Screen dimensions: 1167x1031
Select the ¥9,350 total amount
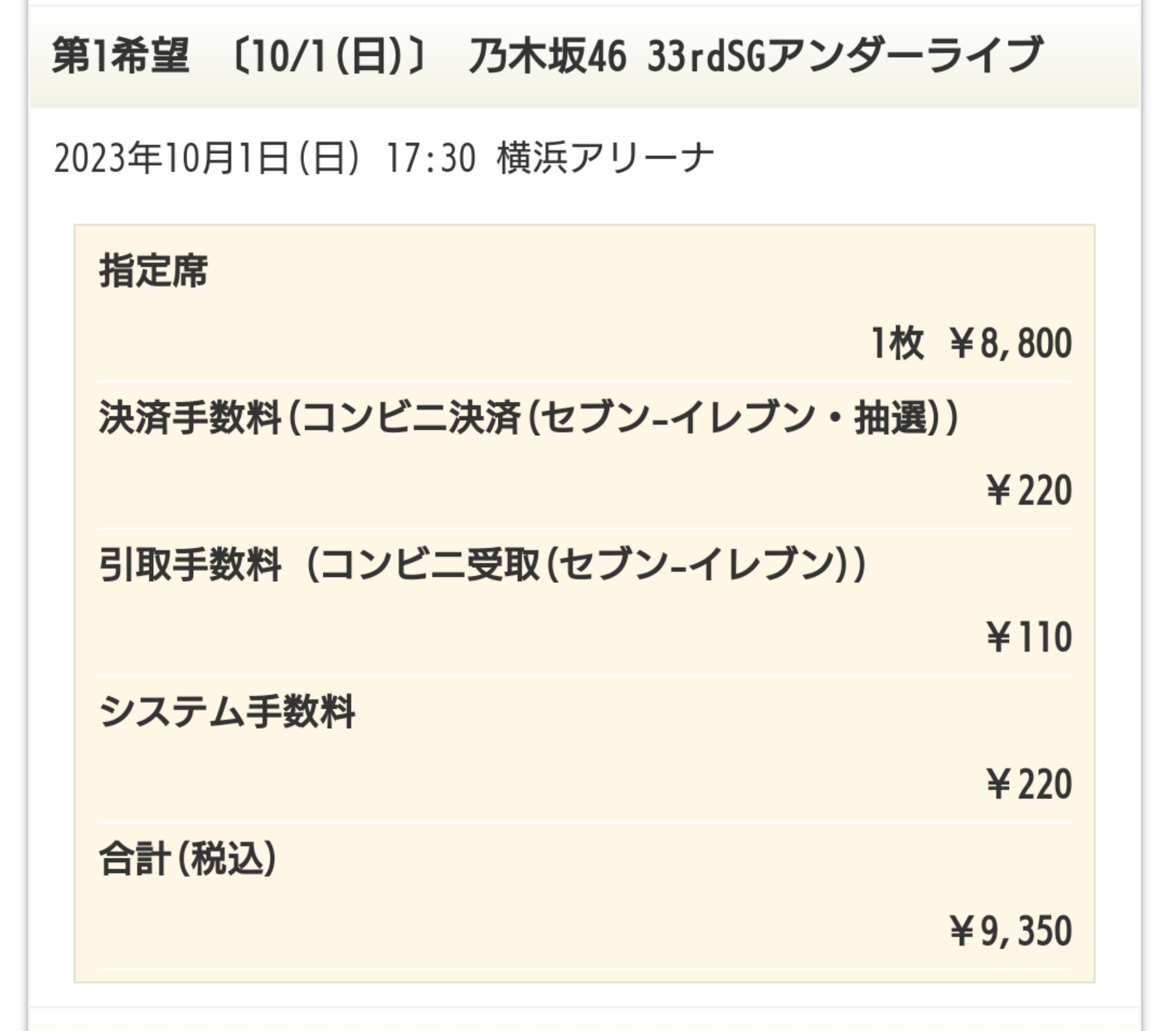tap(1010, 931)
